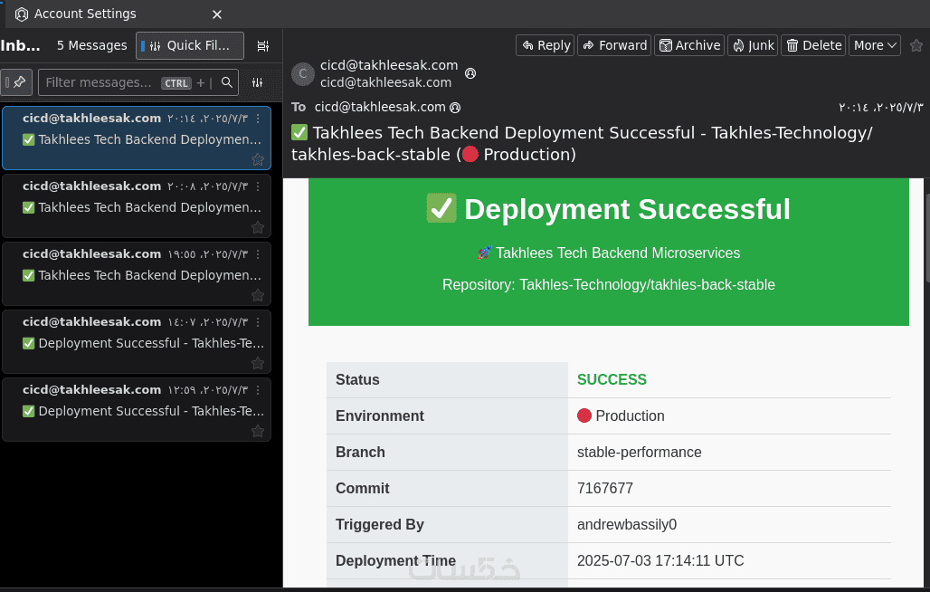Image resolution: width=930 pixels, height=592 pixels.
Task: Switch to the Account Settings tab
Action: click(x=85, y=14)
